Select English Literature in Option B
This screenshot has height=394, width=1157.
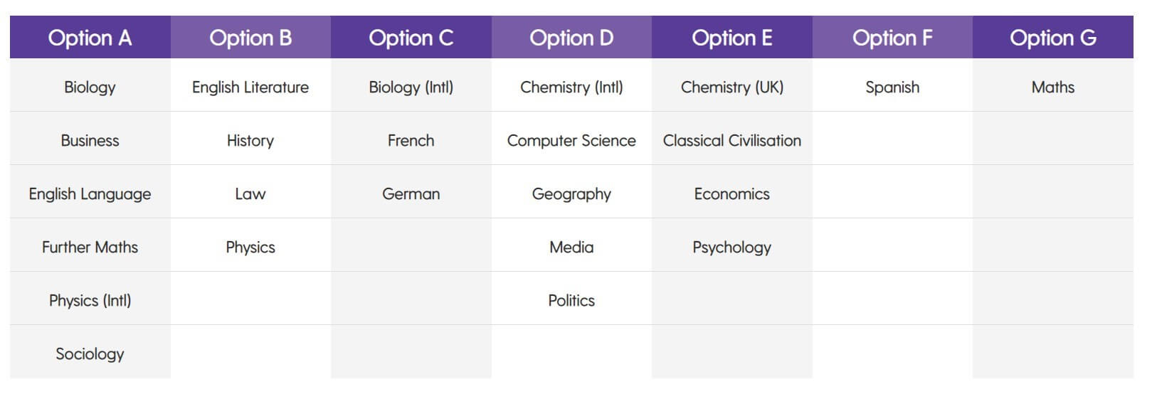point(250,87)
